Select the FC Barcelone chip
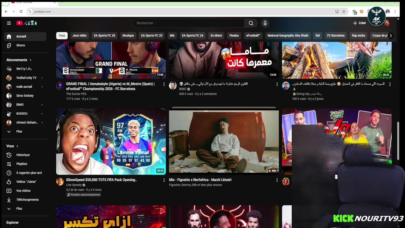The height and width of the screenshot is (228, 405). 336,35
